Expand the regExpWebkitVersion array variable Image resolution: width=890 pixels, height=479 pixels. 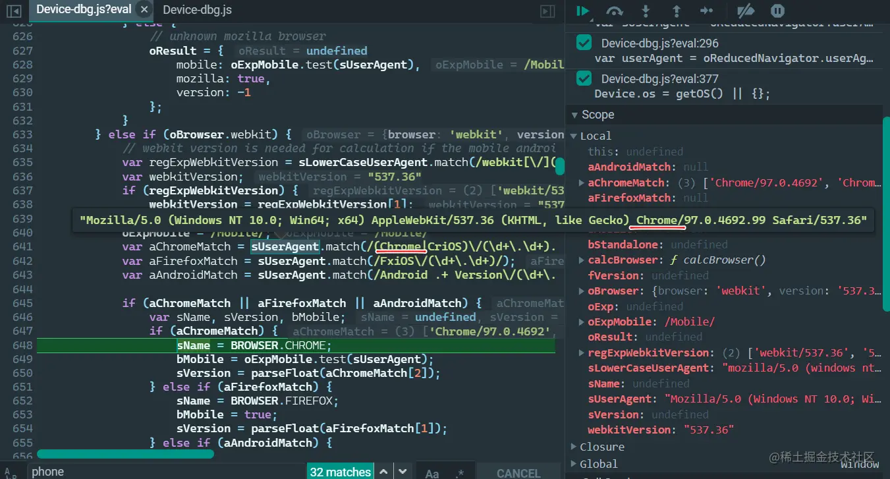[x=581, y=352]
